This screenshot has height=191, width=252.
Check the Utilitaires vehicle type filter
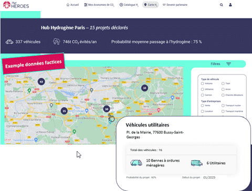[x=202, y=89]
